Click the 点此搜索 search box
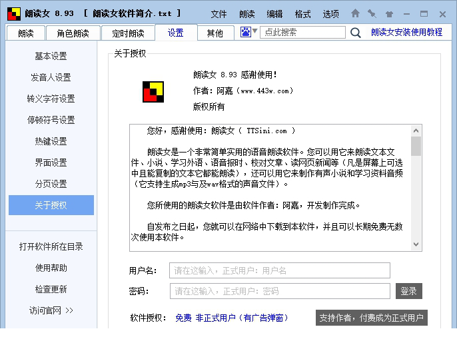 point(302,32)
